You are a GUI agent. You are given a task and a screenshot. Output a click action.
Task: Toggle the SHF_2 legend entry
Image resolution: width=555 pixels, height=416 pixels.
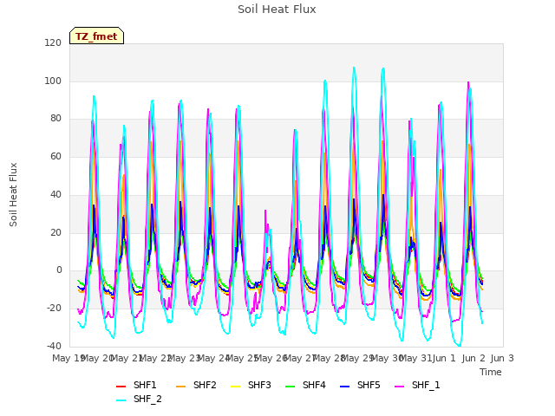pos(139,400)
